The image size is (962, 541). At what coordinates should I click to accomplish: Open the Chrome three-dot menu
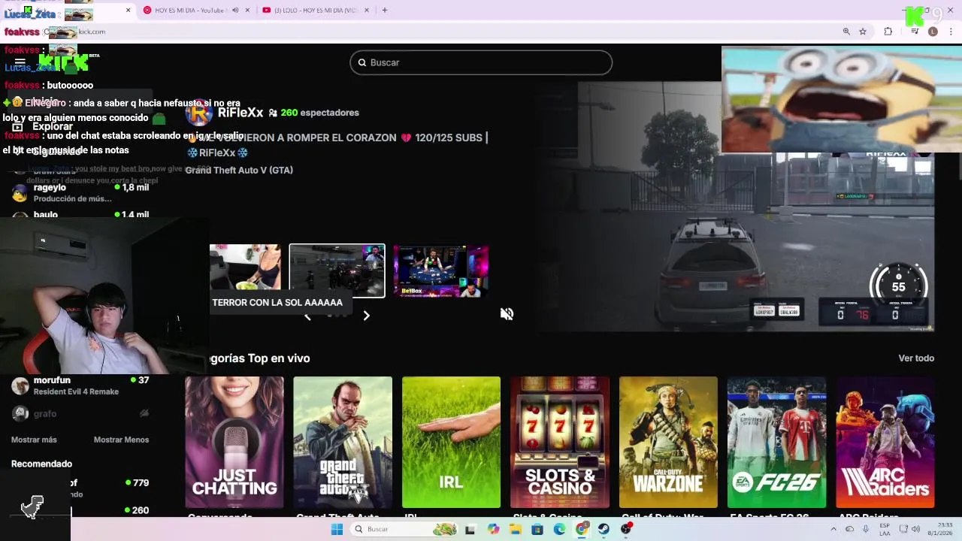[951, 32]
